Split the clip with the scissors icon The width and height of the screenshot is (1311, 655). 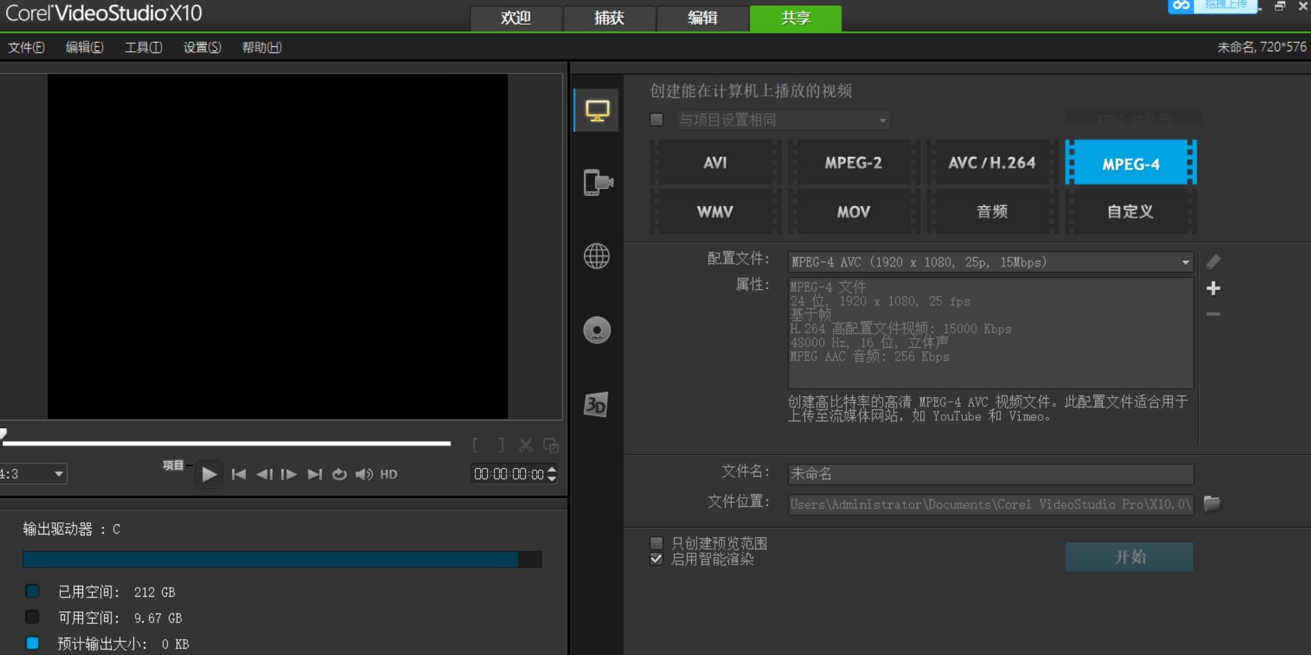526,445
